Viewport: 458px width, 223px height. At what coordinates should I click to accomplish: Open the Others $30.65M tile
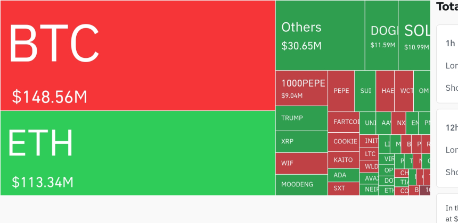pos(320,36)
